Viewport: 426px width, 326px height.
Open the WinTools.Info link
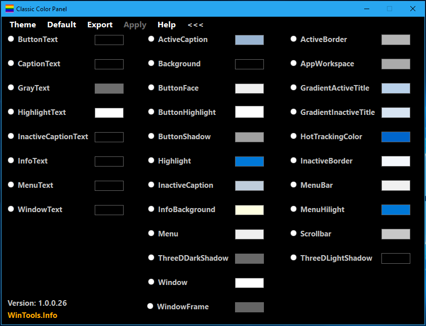(x=32, y=315)
